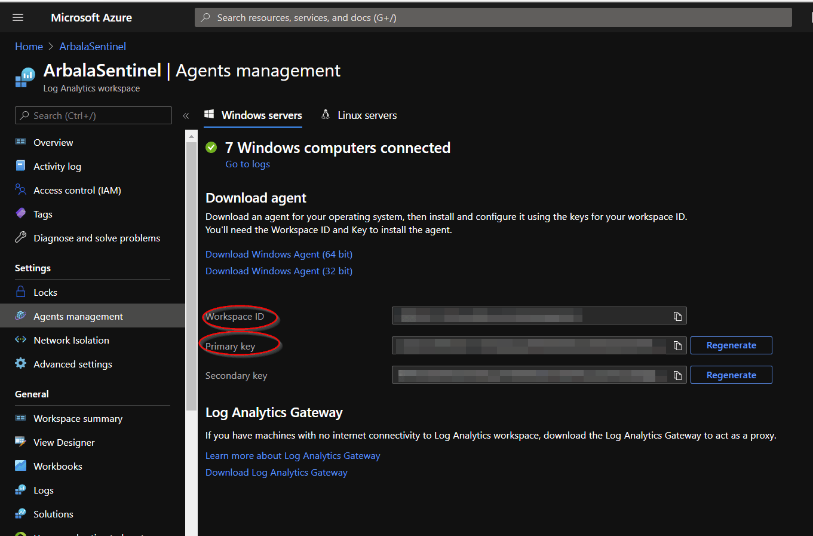Click the Secondary key label
Image resolution: width=813 pixels, height=536 pixels.
coord(236,375)
